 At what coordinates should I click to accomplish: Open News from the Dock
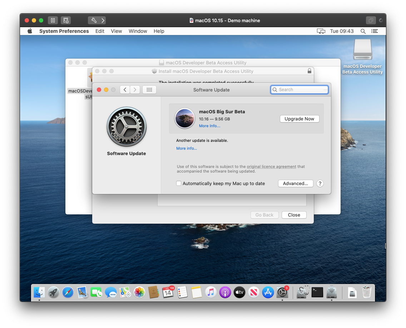(254, 293)
